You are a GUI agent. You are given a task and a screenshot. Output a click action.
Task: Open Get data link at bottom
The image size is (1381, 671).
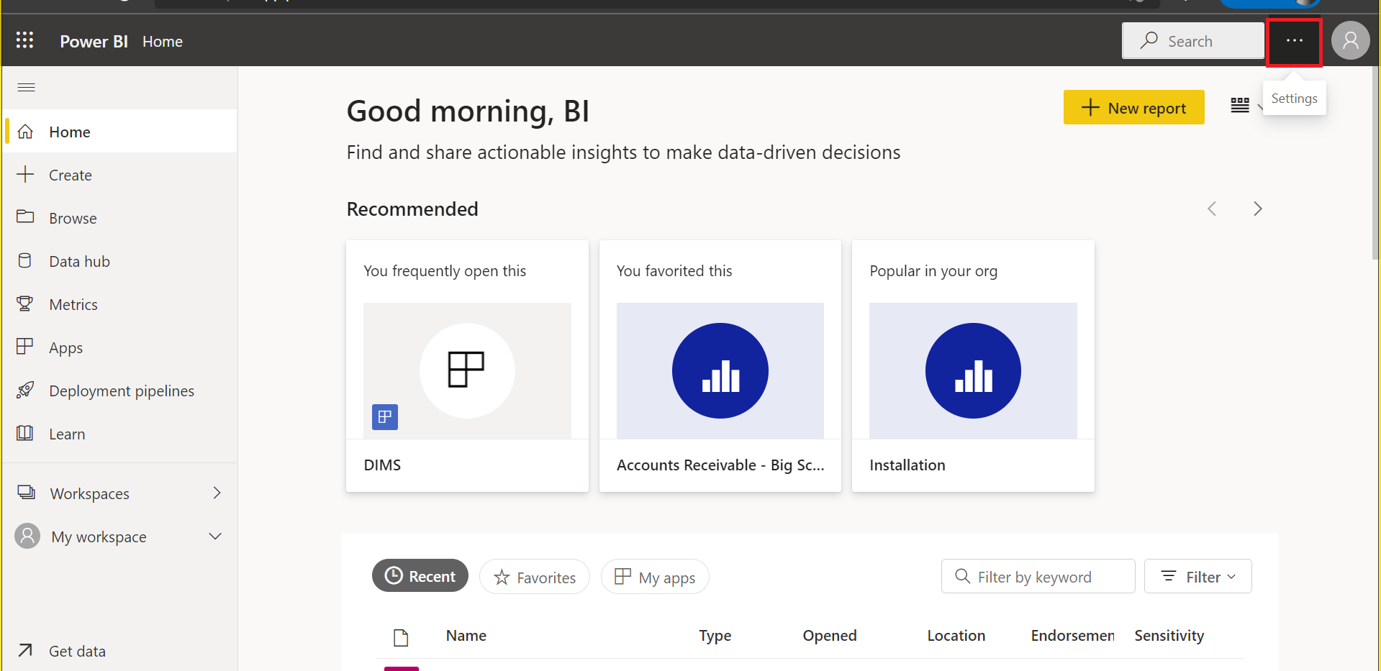[x=121, y=651]
